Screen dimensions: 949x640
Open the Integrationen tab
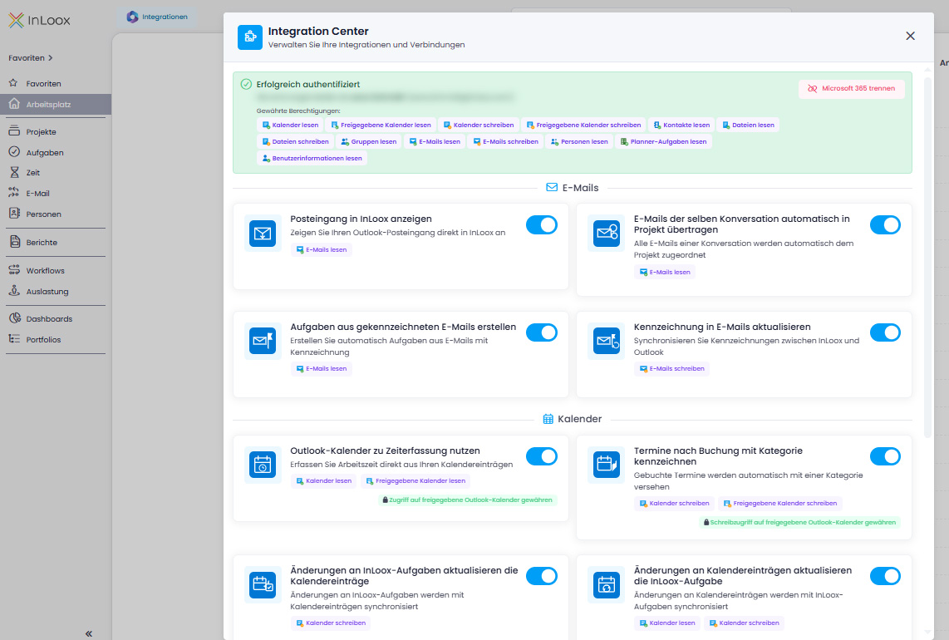(158, 17)
